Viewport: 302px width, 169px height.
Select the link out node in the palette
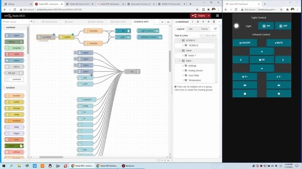(14, 73)
